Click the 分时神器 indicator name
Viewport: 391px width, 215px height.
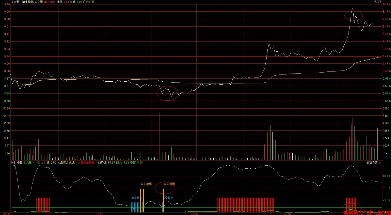pyautogui.click(x=16, y=163)
